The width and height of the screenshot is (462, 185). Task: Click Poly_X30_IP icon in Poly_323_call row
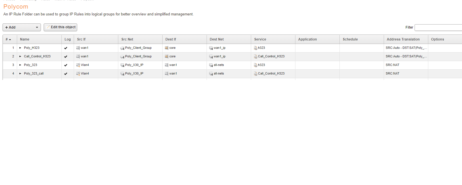point(122,74)
